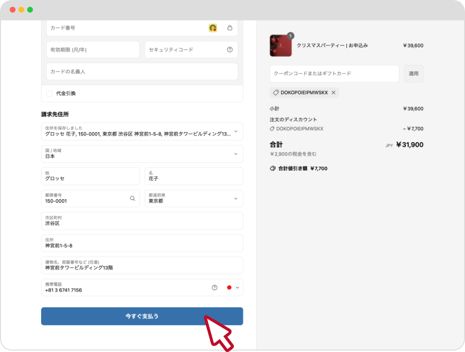Select the 代金引換 payment radio button
Image resolution: width=465 pixels, height=352 pixels.
pyautogui.click(x=49, y=93)
